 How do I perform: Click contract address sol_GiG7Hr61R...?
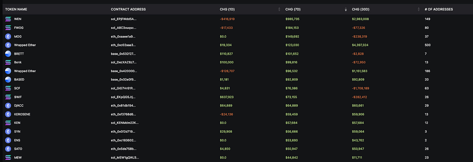[123, 88]
